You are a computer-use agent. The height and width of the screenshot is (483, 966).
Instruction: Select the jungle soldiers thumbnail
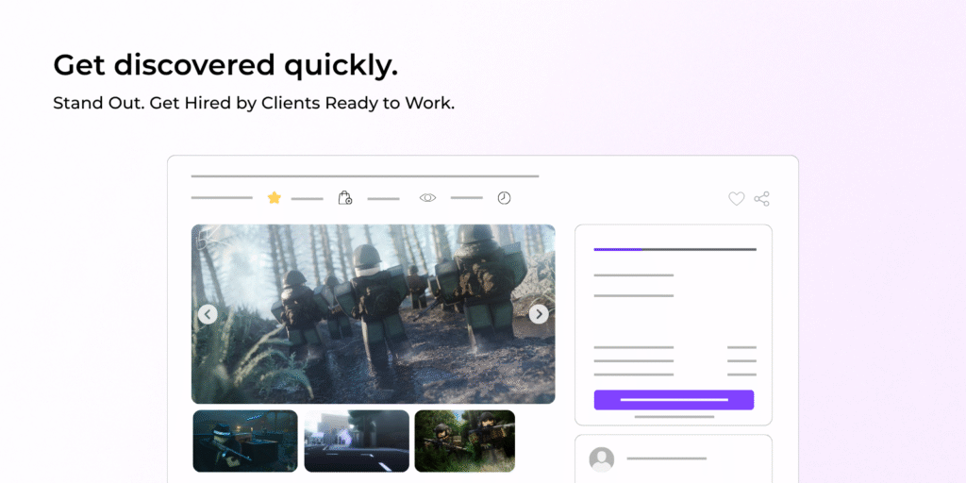pyautogui.click(x=464, y=441)
